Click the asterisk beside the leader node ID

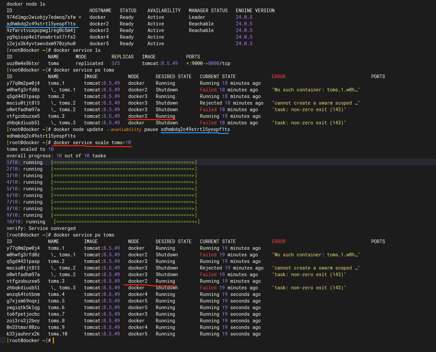point(80,17)
